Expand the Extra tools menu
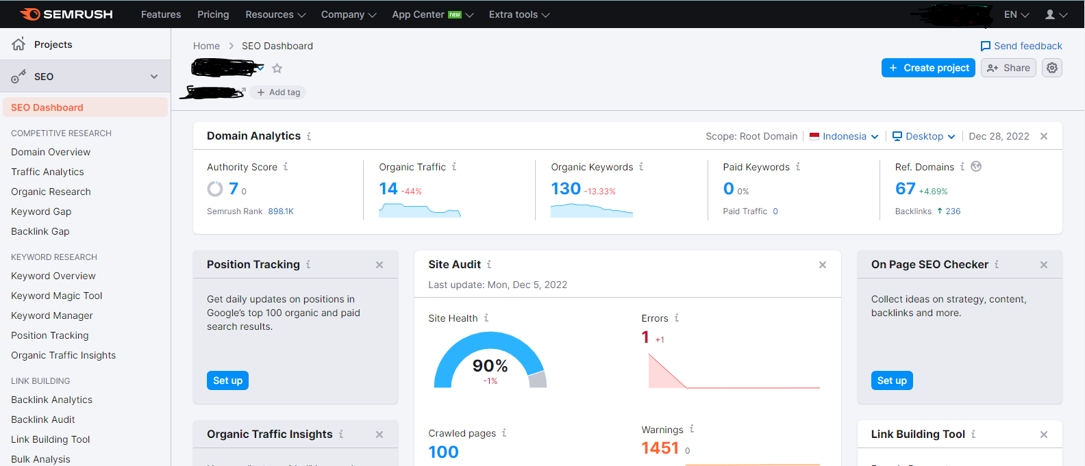 coord(519,14)
